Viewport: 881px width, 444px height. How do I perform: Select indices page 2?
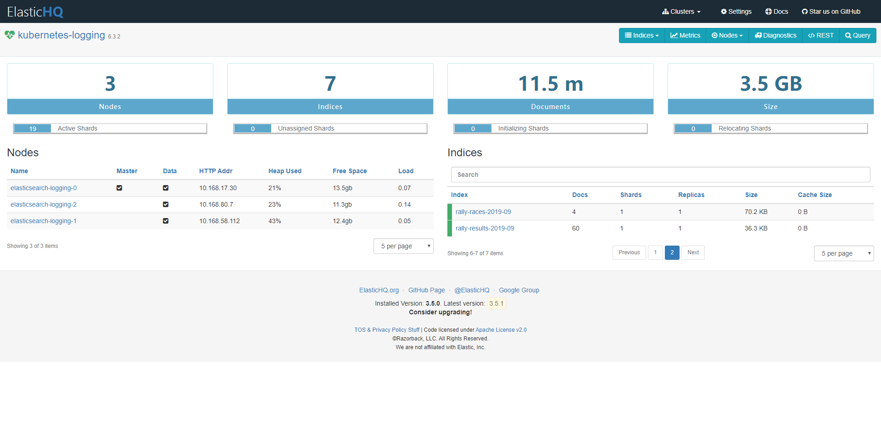tap(672, 252)
